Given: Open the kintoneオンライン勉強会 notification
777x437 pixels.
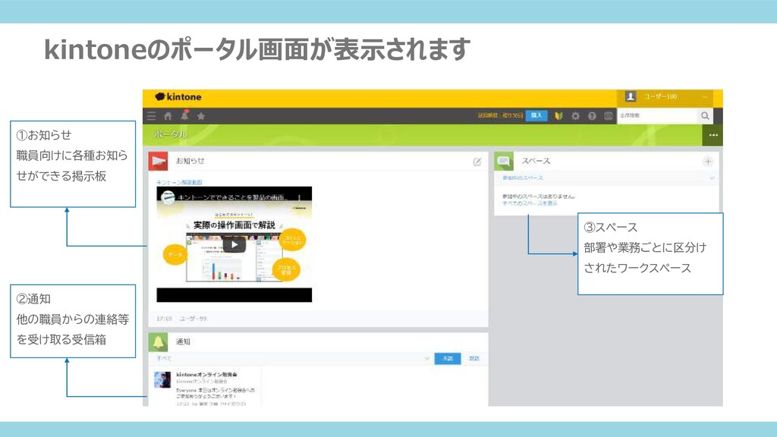Looking at the screenshot, I should point(206,375).
